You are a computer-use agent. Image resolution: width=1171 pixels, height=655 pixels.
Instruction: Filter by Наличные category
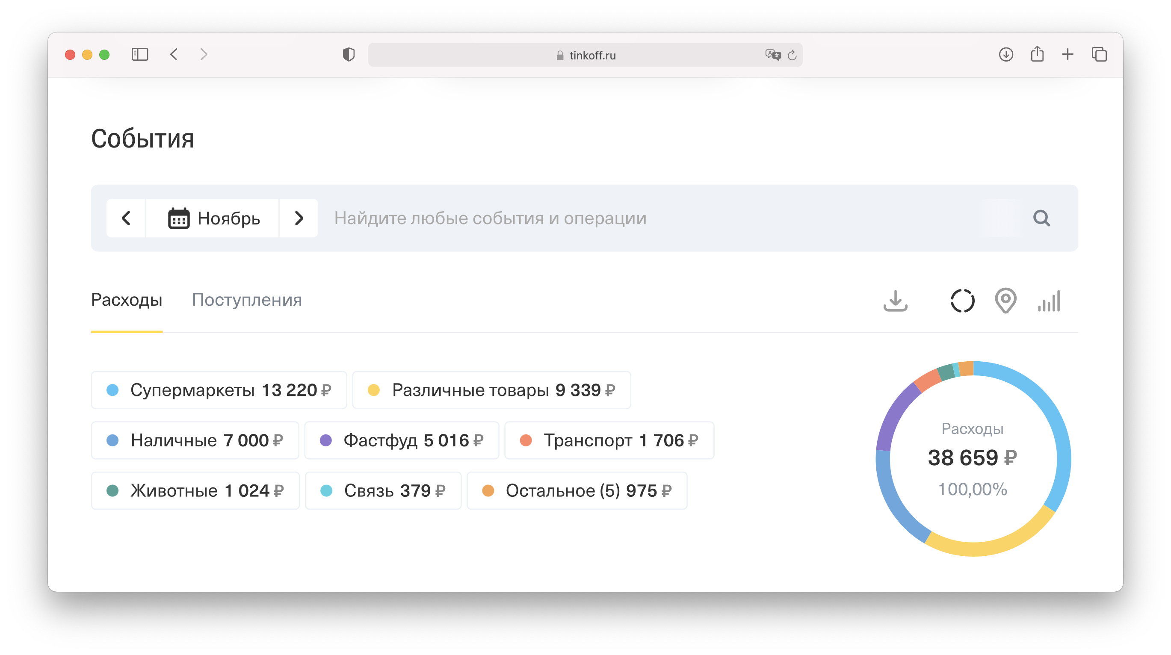(x=195, y=440)
